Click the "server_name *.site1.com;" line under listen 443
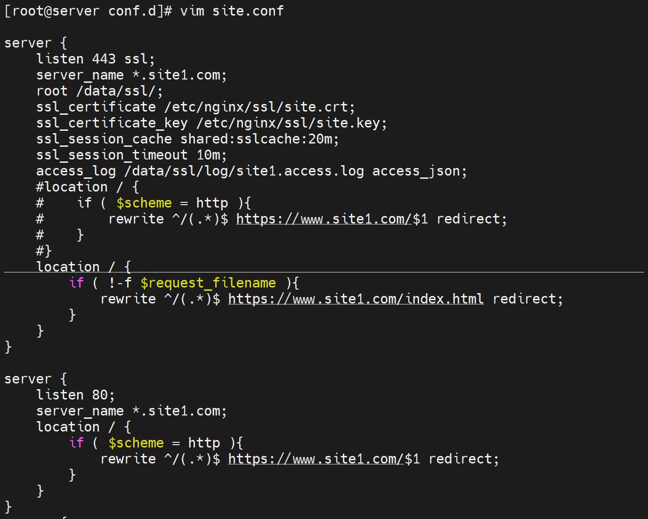 click(131, 75)
